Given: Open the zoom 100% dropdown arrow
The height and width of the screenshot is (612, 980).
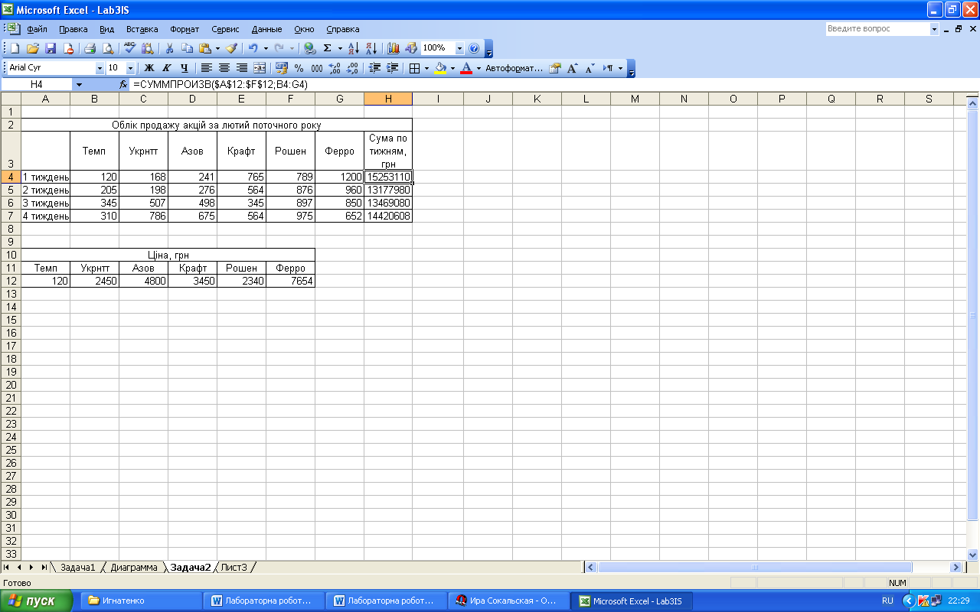Looking at the screenshot, I should (460, 48).
